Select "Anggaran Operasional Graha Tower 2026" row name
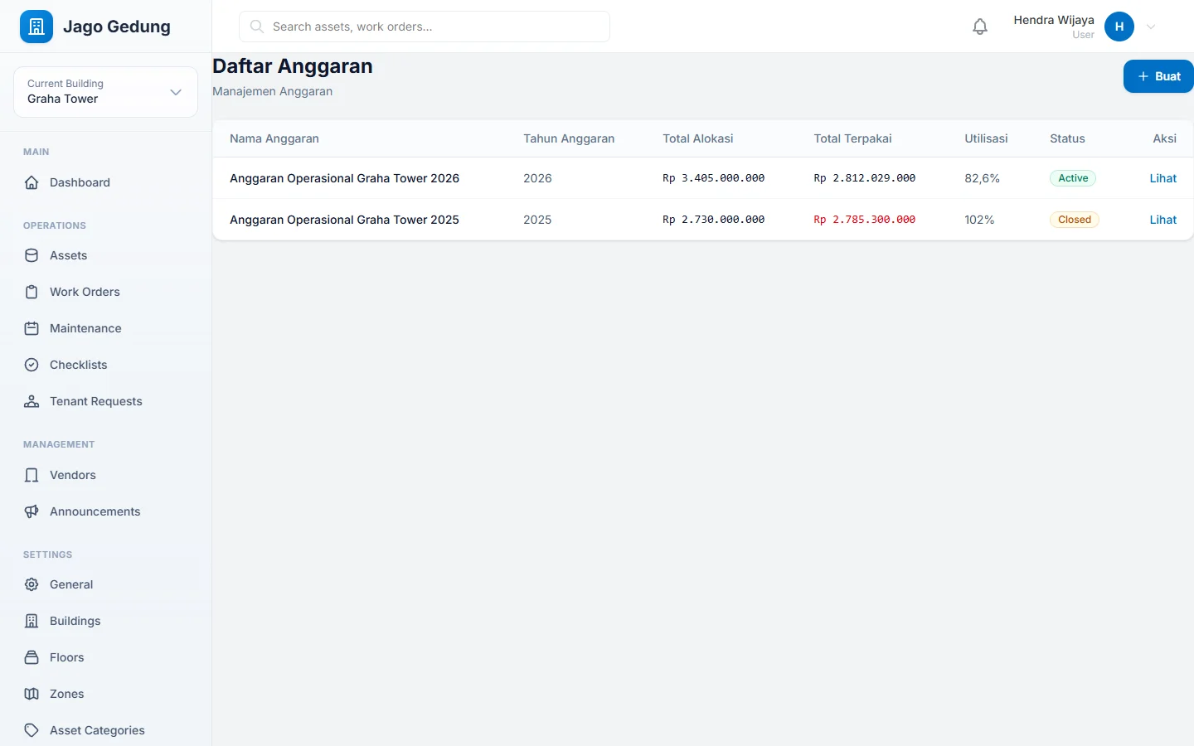 [344, 178]
